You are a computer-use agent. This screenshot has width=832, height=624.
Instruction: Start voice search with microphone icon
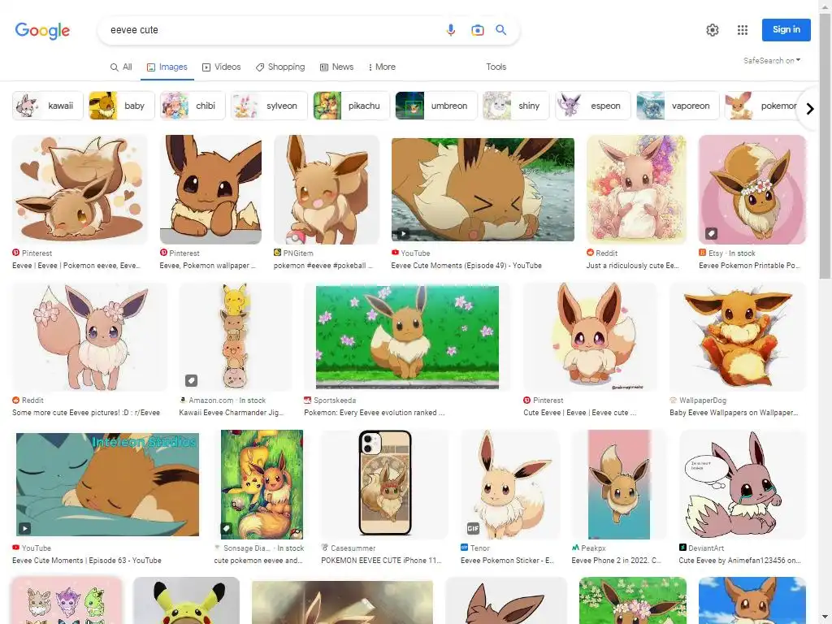[450, 30]
